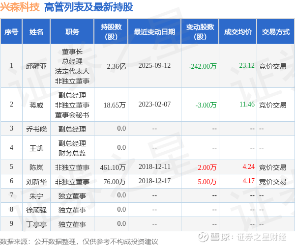Click the 证券之星财经 source text
This screenshot has height=246, width=295.
click(262, 237)
